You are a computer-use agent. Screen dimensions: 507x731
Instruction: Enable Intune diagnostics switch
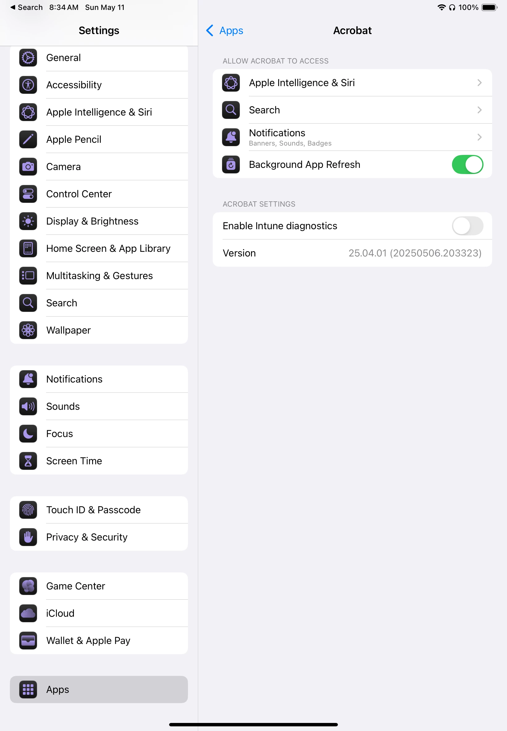click(467, 226)
